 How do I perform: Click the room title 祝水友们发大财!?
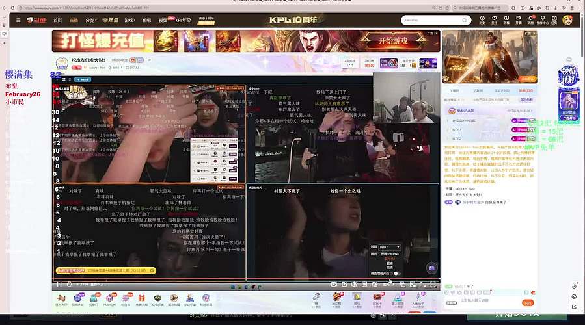click(x=88, y=60)
